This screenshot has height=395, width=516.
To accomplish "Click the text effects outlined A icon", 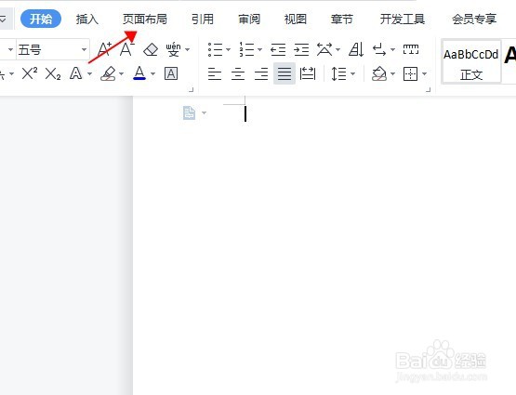I will [x=75, y=73].
